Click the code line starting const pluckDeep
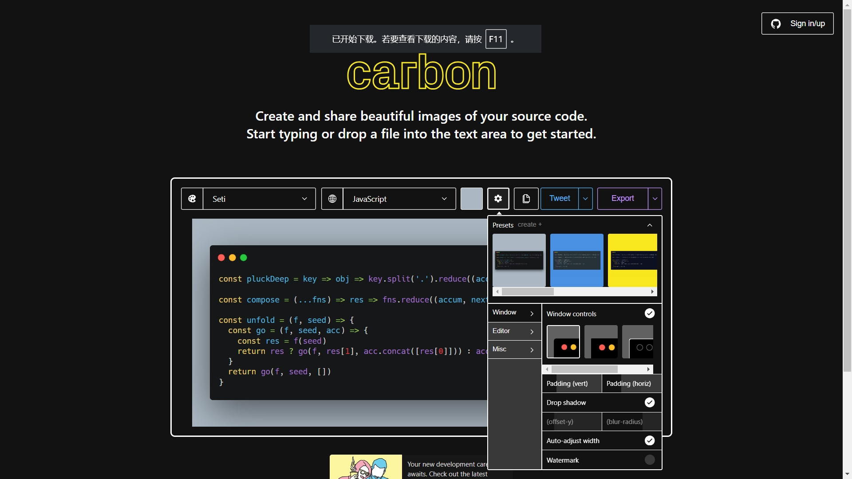The width and height of the screenshot is (852, 479). [x=353, y=279]
